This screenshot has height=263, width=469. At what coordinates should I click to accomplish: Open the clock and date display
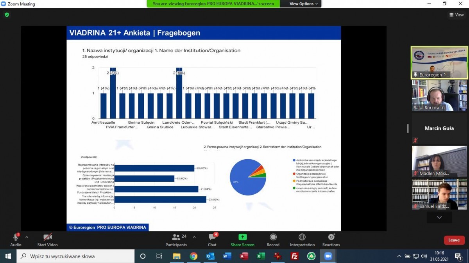[439, 256]
